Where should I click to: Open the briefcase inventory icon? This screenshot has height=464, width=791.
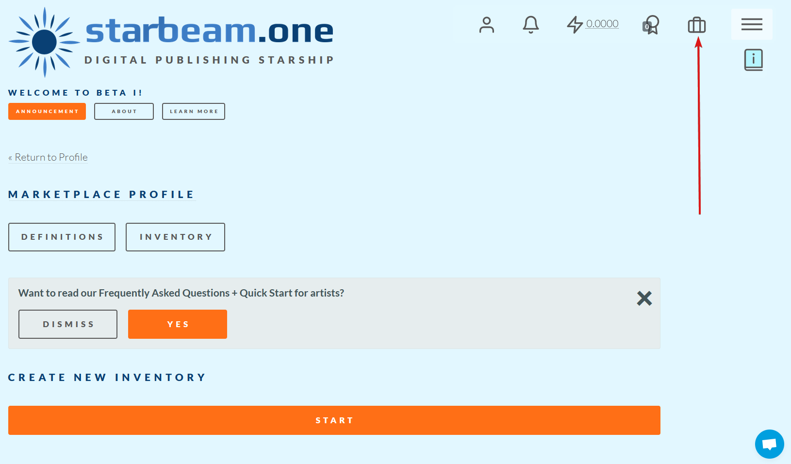click(696, 25)
